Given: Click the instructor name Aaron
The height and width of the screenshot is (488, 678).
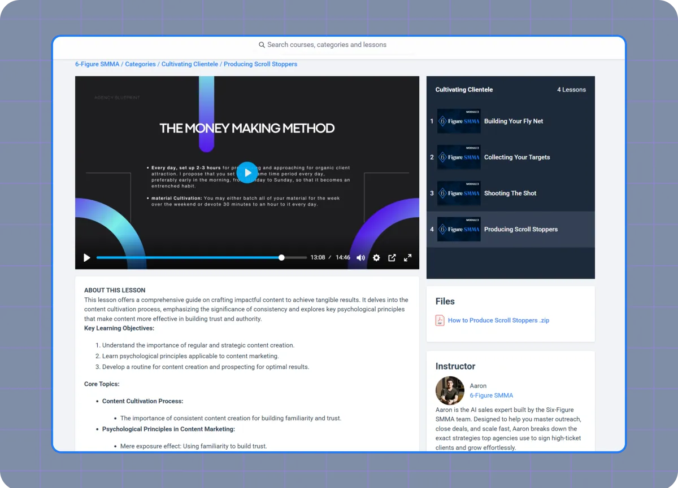Looking at the screenshot, I should [x=478, y=386].
